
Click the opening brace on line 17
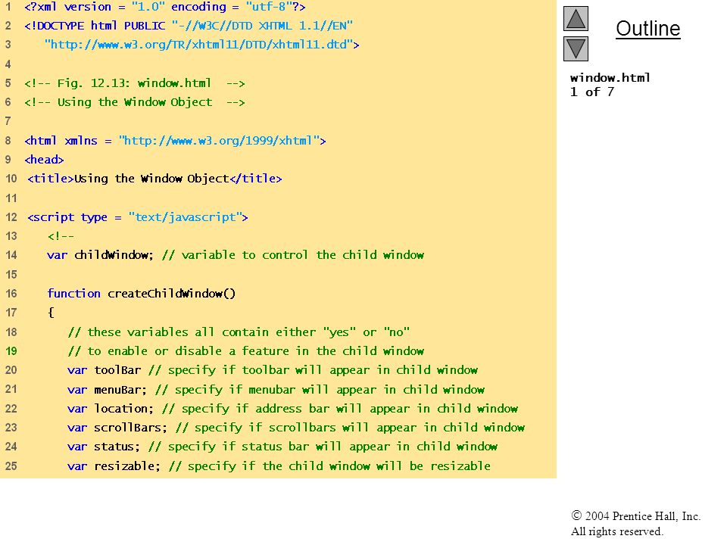coord(51,313)
